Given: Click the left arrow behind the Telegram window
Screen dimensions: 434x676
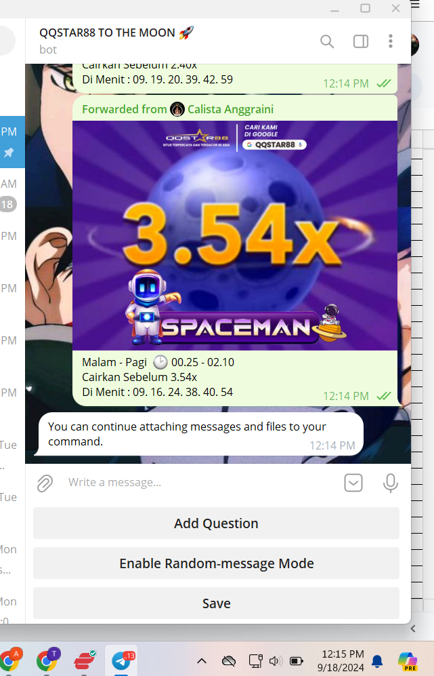Looking at the screenshot, I should [413, 629].
